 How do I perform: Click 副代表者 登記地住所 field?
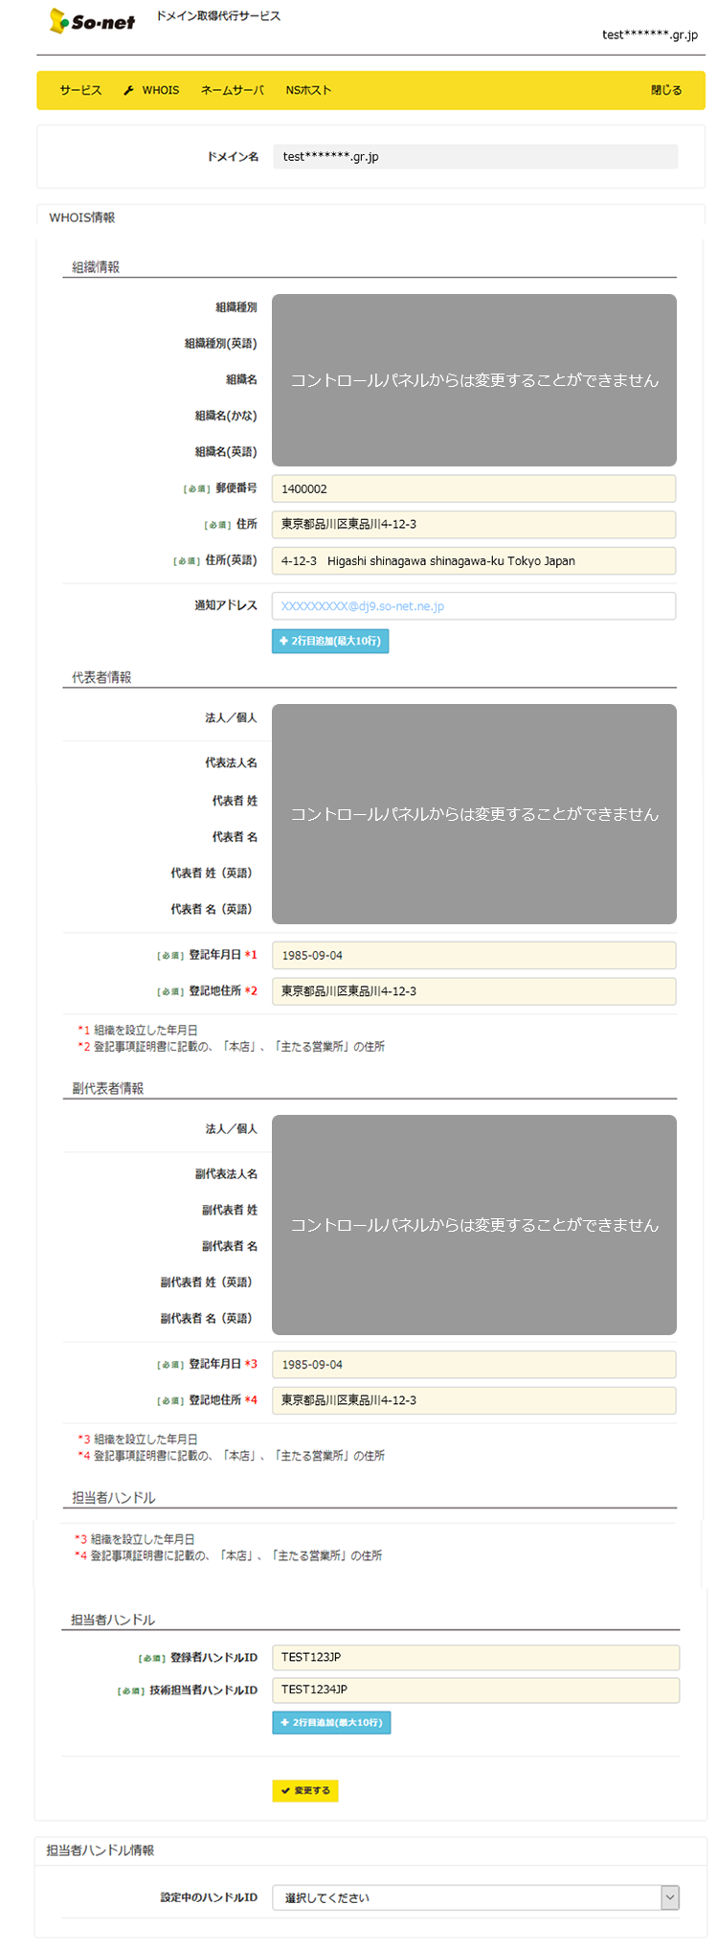(473, 1400)
